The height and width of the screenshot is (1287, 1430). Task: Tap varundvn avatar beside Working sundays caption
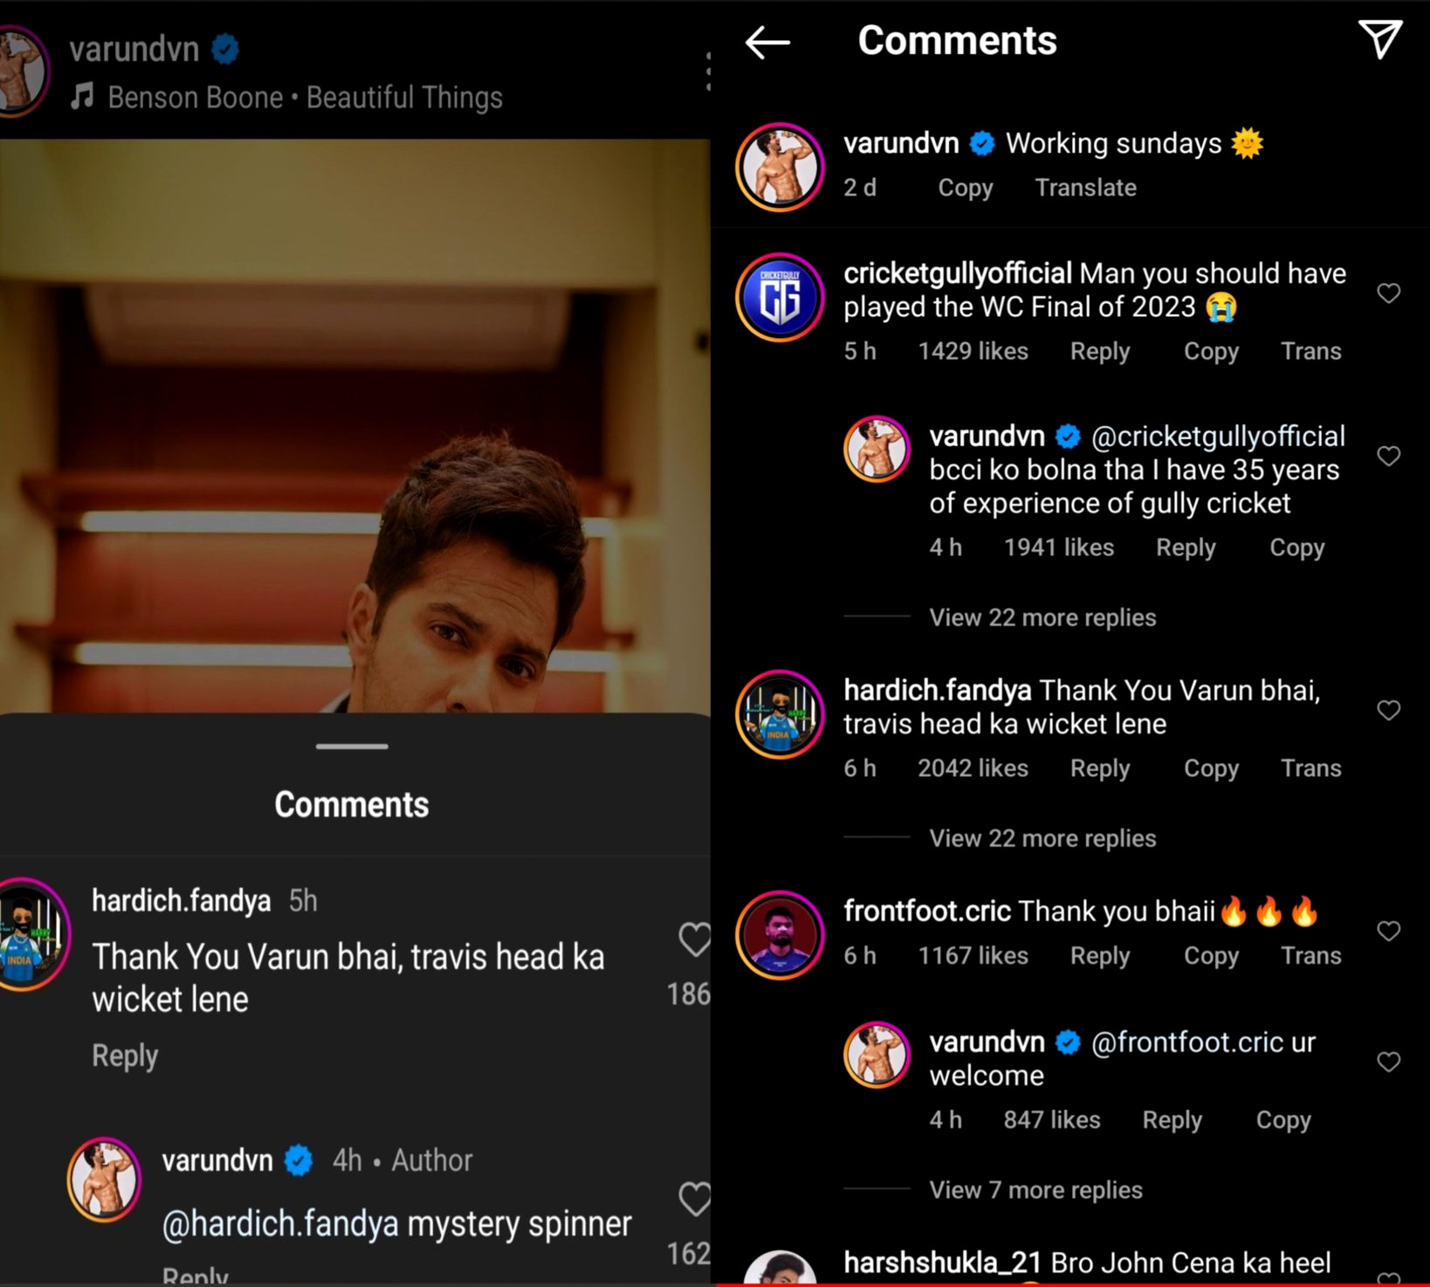pos(780,167)
